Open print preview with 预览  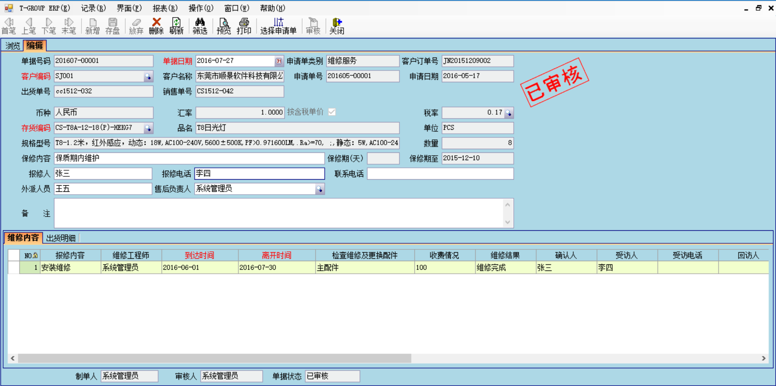(224, 26)
